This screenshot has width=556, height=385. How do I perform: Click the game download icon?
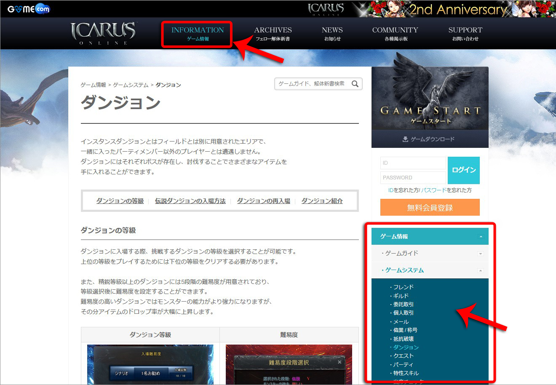point(405,139)
